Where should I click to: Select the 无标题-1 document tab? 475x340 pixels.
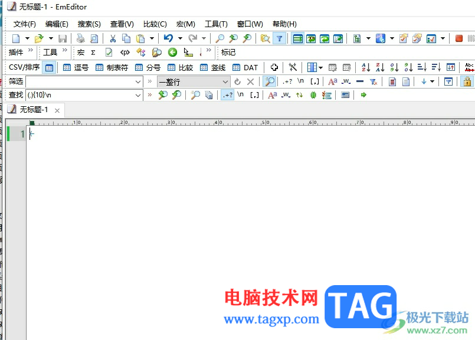(34, 110)
